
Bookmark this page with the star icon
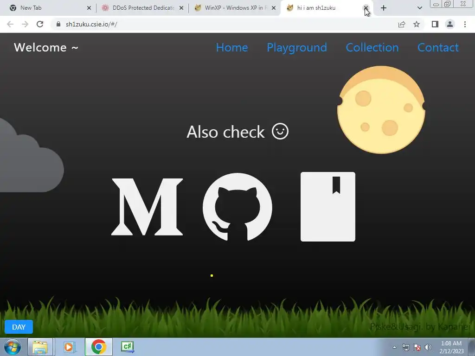coord(417,24)
